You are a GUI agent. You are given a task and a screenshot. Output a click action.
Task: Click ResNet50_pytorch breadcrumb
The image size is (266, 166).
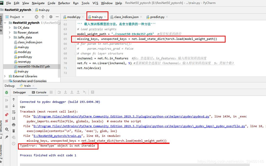point(18,10)
